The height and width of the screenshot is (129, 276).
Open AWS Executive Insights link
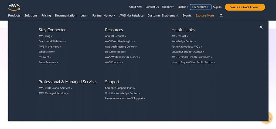120,41
